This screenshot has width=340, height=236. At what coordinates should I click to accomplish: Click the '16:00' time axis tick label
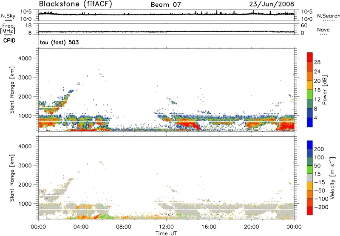point(209,227)
